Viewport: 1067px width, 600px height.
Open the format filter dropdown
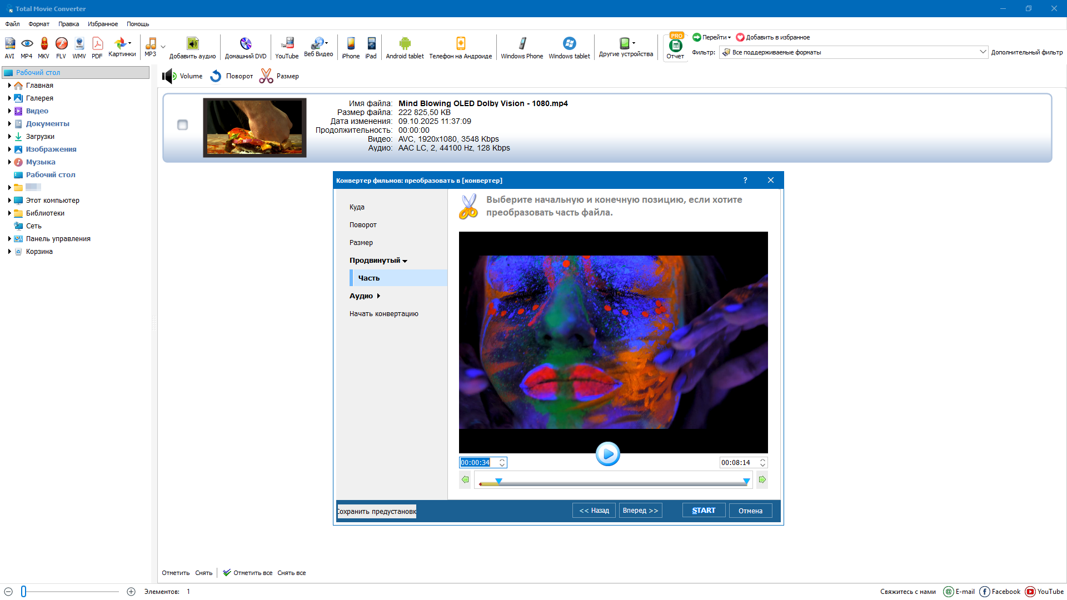pos(982,52)
